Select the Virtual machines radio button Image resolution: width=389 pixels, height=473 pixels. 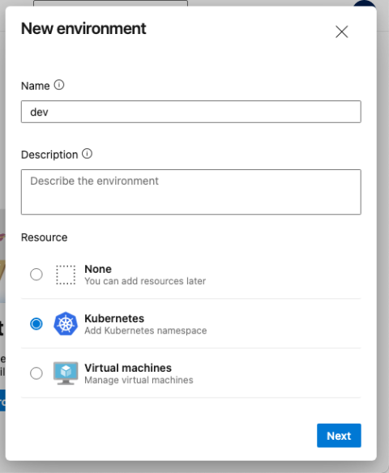[x=36, y=373]
